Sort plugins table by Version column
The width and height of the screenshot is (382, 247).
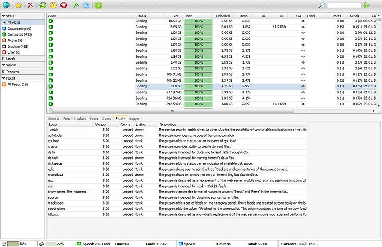(x=101, y=125)
